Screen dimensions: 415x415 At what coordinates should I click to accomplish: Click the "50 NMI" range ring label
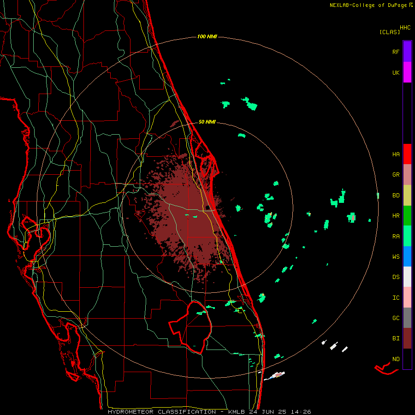tap(207, 122)
